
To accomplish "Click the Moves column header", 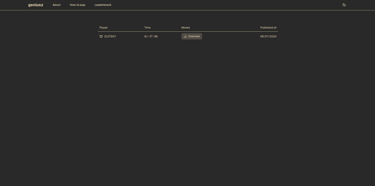I will pos(186,28).
